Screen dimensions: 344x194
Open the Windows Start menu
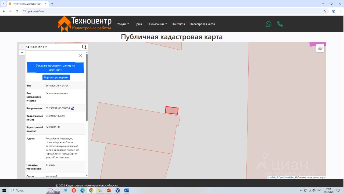click(4, 190)
